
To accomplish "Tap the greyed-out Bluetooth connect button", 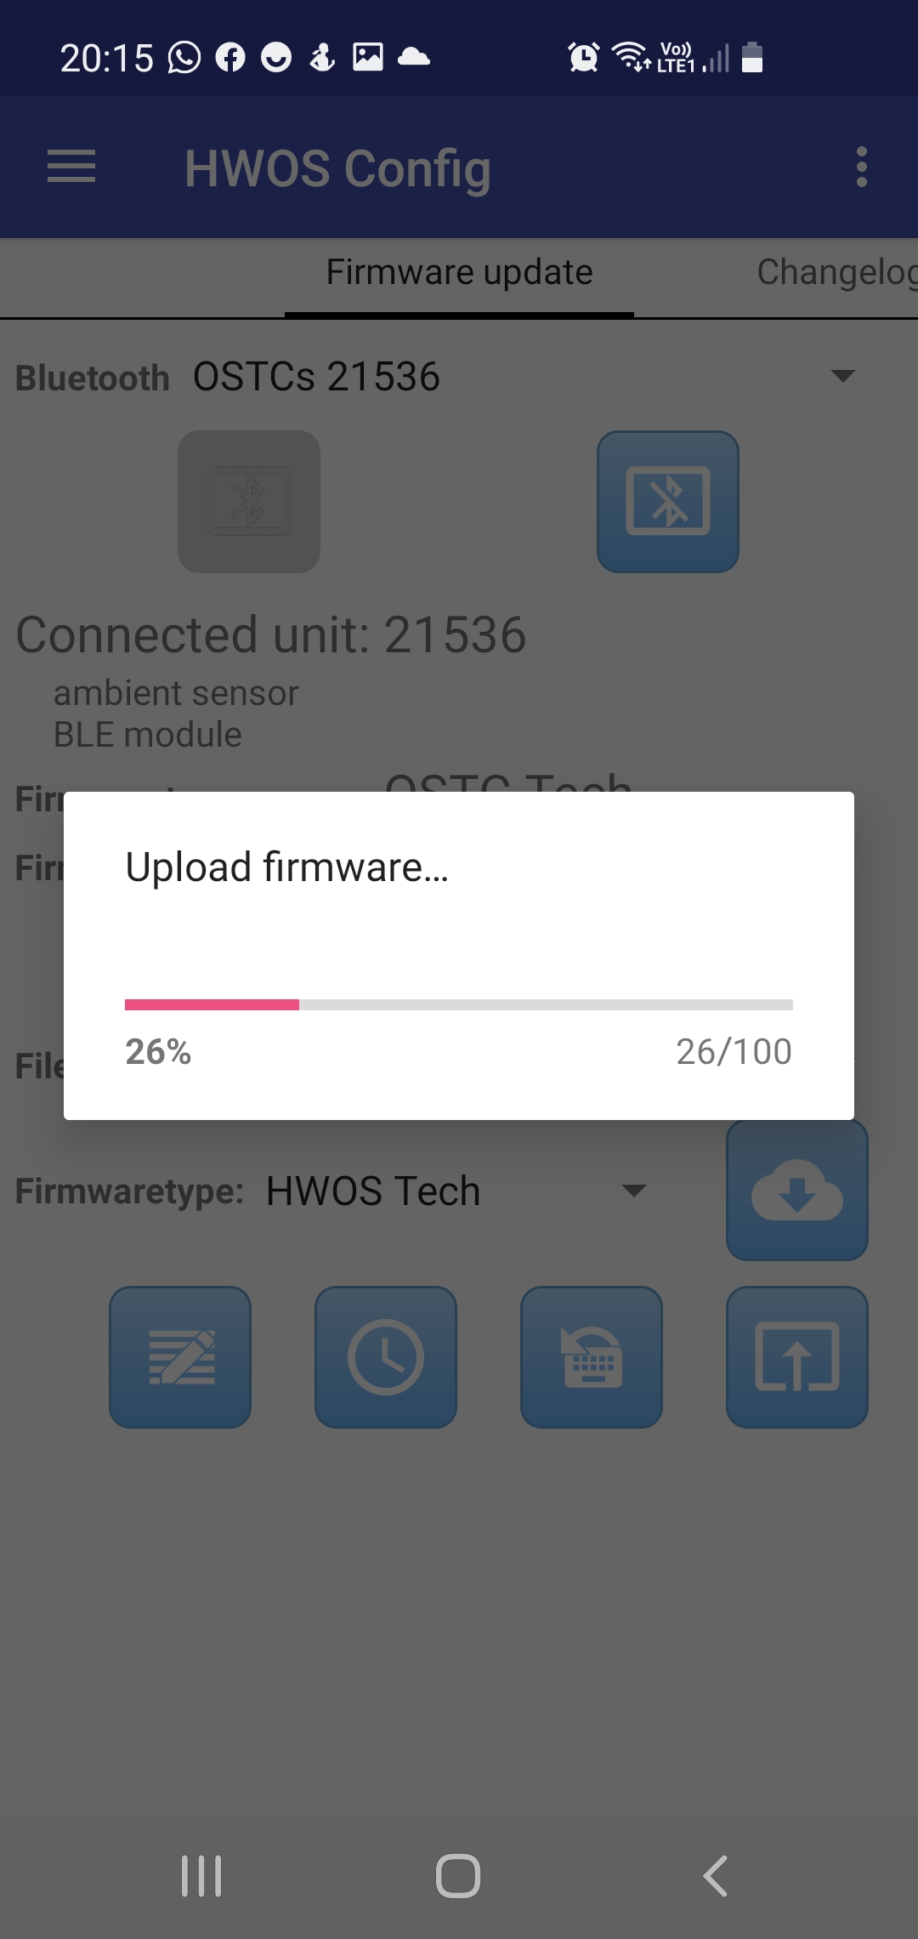I will [249, 502].
